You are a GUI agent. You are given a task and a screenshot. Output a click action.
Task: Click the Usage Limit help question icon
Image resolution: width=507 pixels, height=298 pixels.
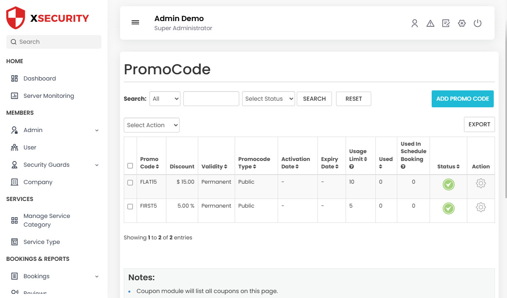351,167
